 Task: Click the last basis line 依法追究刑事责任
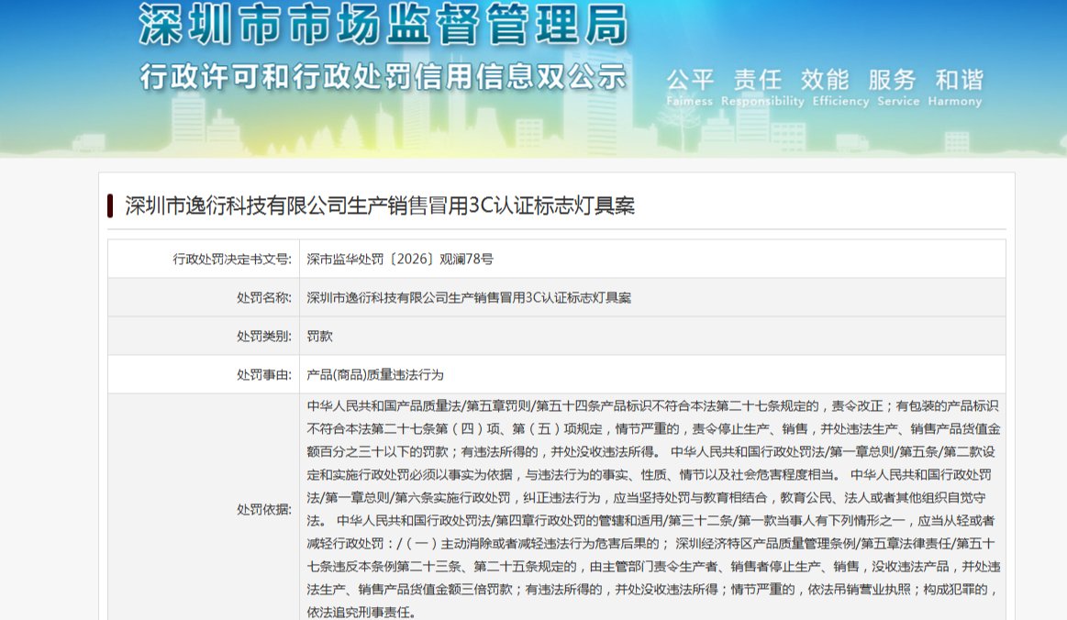tap(360, 612)
